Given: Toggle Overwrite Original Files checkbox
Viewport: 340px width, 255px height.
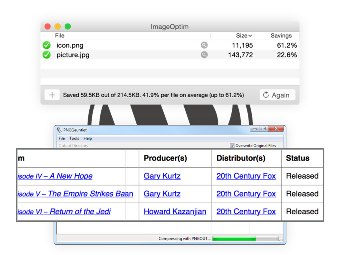Looking at the screenshot, I should [x=232, y=145].
